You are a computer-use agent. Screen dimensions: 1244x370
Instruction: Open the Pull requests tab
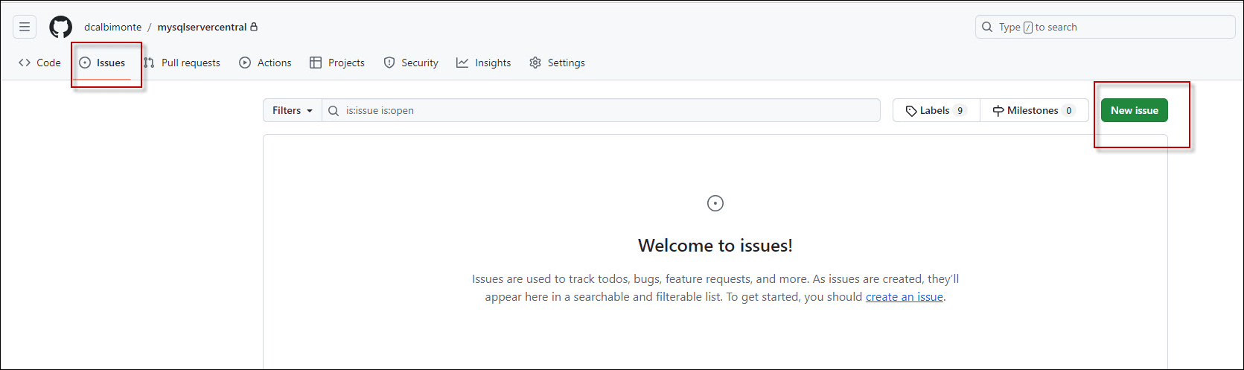pos(182,63)
